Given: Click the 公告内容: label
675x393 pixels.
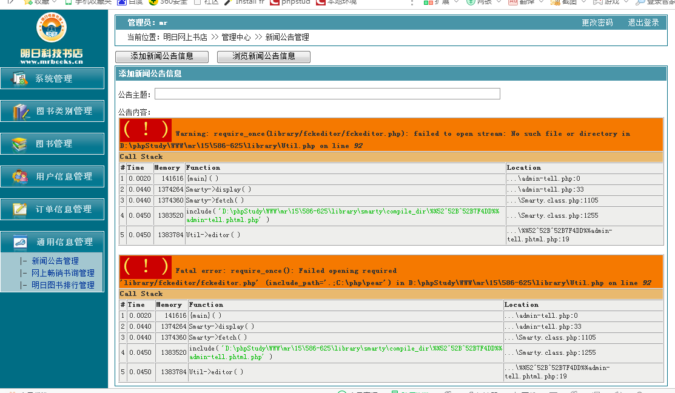Looking at the screenshot, I should coord(134,112).
